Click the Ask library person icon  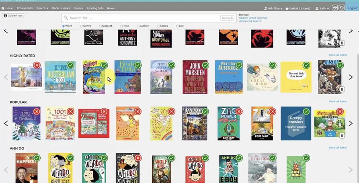coord(266,8)
